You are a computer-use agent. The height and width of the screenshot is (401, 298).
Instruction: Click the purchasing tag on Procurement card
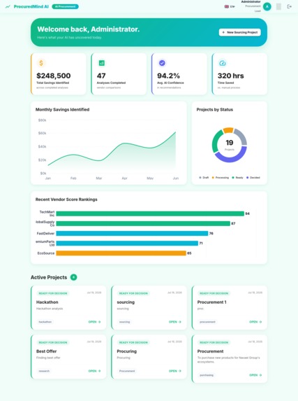pyautogui.click(x=207, y=375)
